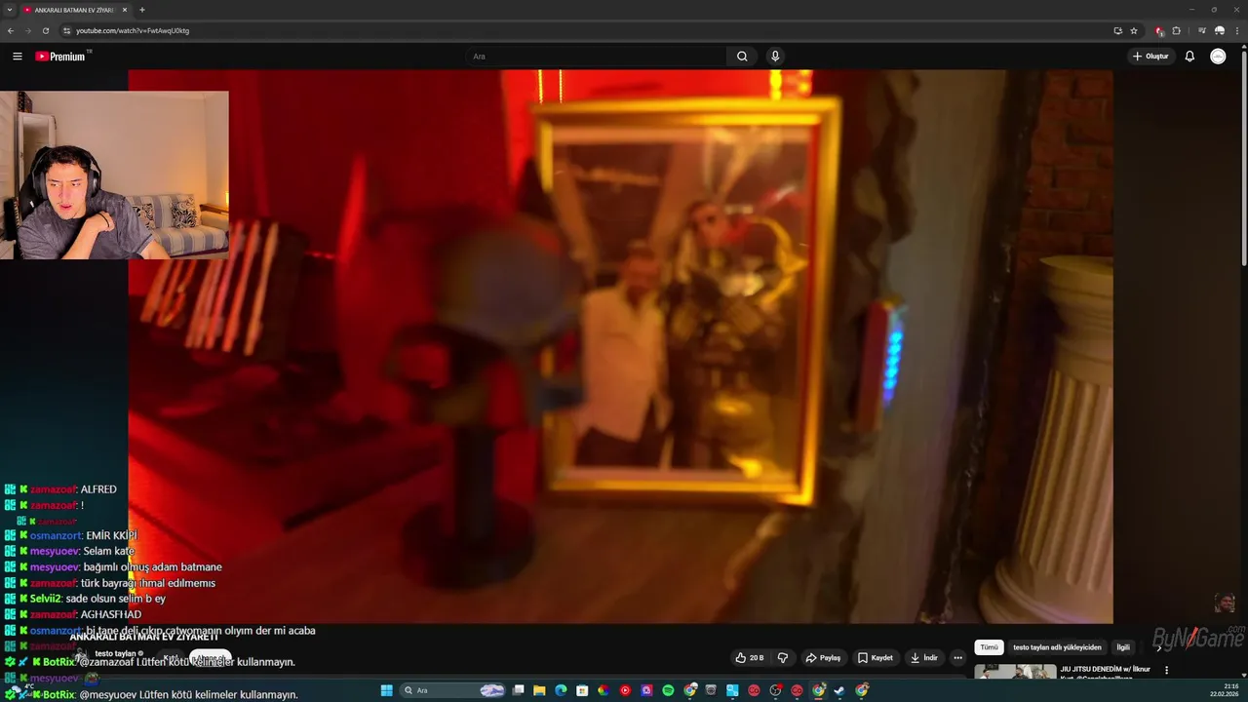Open the Chrome extensions puzzle icon
Image resolution: width=1248 pixels, height=702 pixels.
pos(1176,30)
